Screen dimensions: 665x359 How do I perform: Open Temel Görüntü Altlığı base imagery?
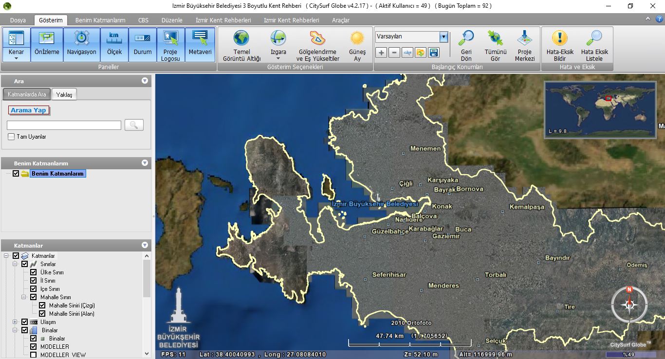pyautogui.click(x=241, y=45)
